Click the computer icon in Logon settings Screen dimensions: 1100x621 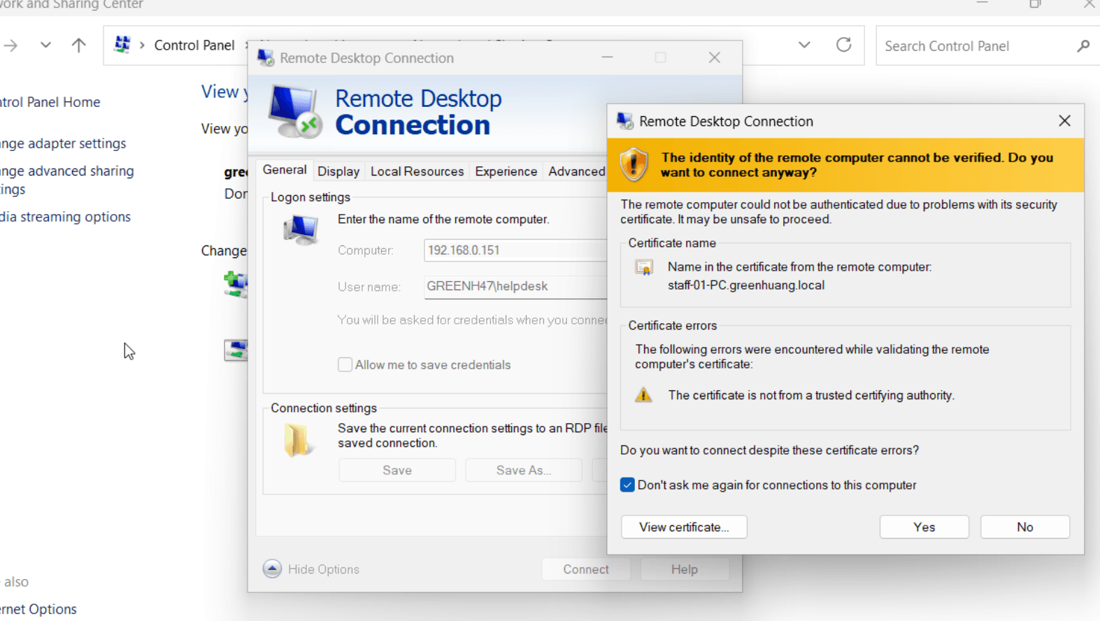[x=301, y=229]
